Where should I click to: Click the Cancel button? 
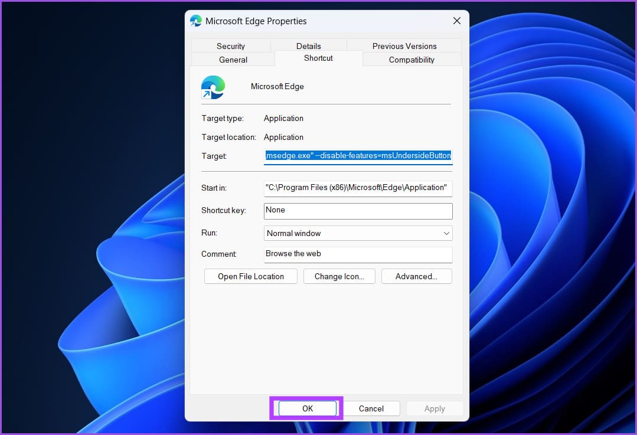371,408
